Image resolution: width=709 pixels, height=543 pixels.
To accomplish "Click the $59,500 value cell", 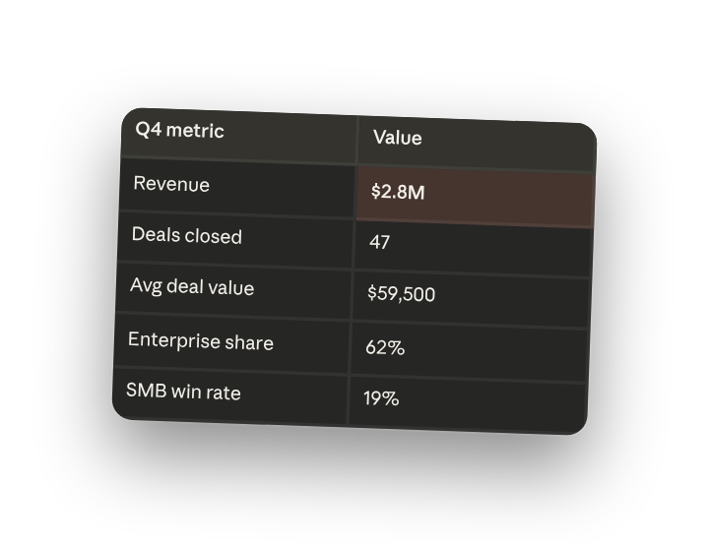I will pyautogui.click(x=471, y=299).
